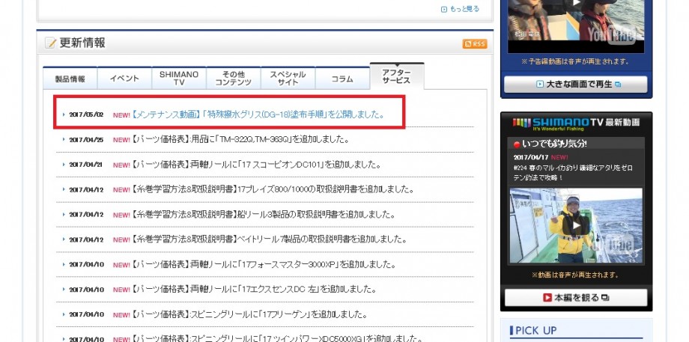Open the メンテナンス動画 特殊撥水グリス news link
689x342 pixels.
point(258,114)
